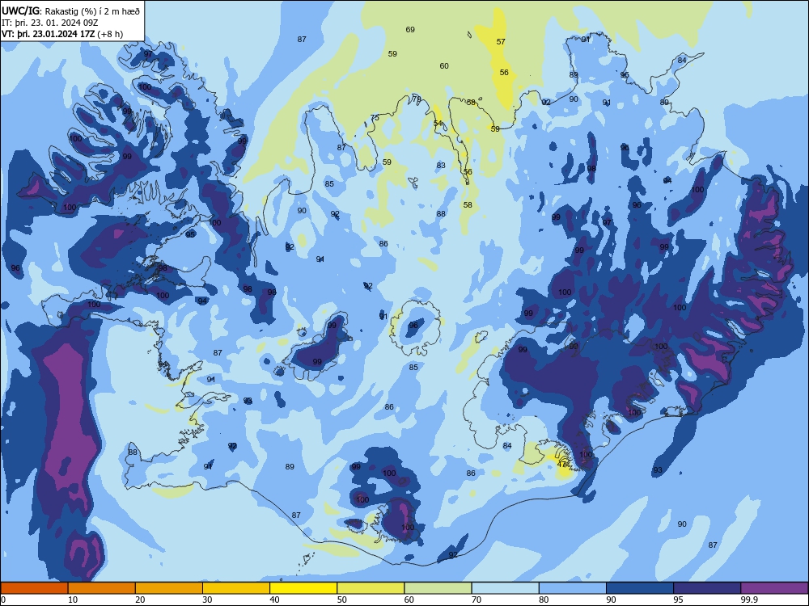The image size is (809, 606).
Task: Pick the indigo 95–99.9 legend swatch
Action: click(x=707, y=588)
